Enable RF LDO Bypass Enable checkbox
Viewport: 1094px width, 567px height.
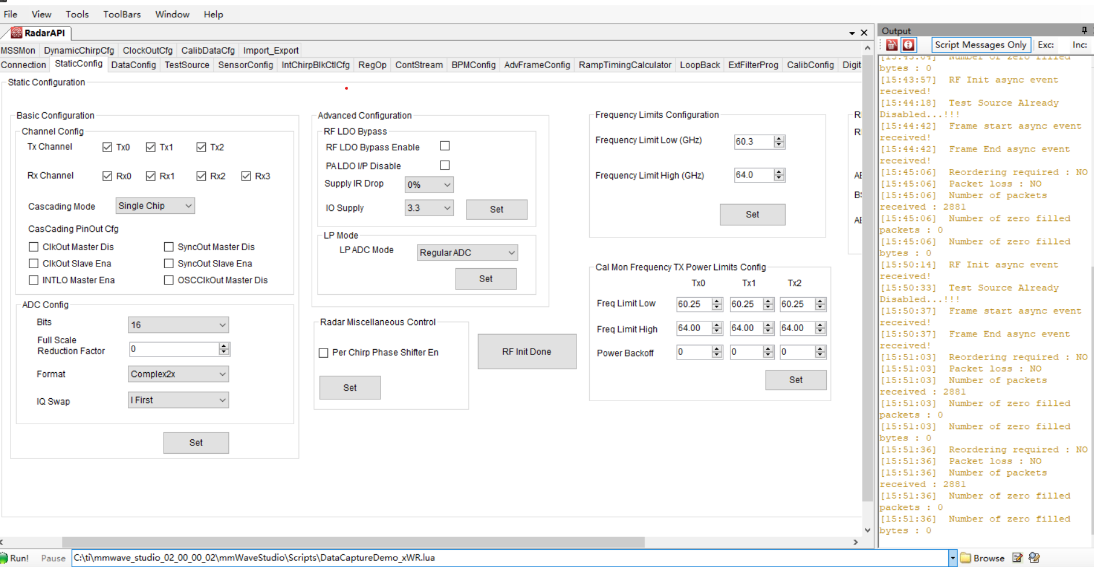[445, 146]
